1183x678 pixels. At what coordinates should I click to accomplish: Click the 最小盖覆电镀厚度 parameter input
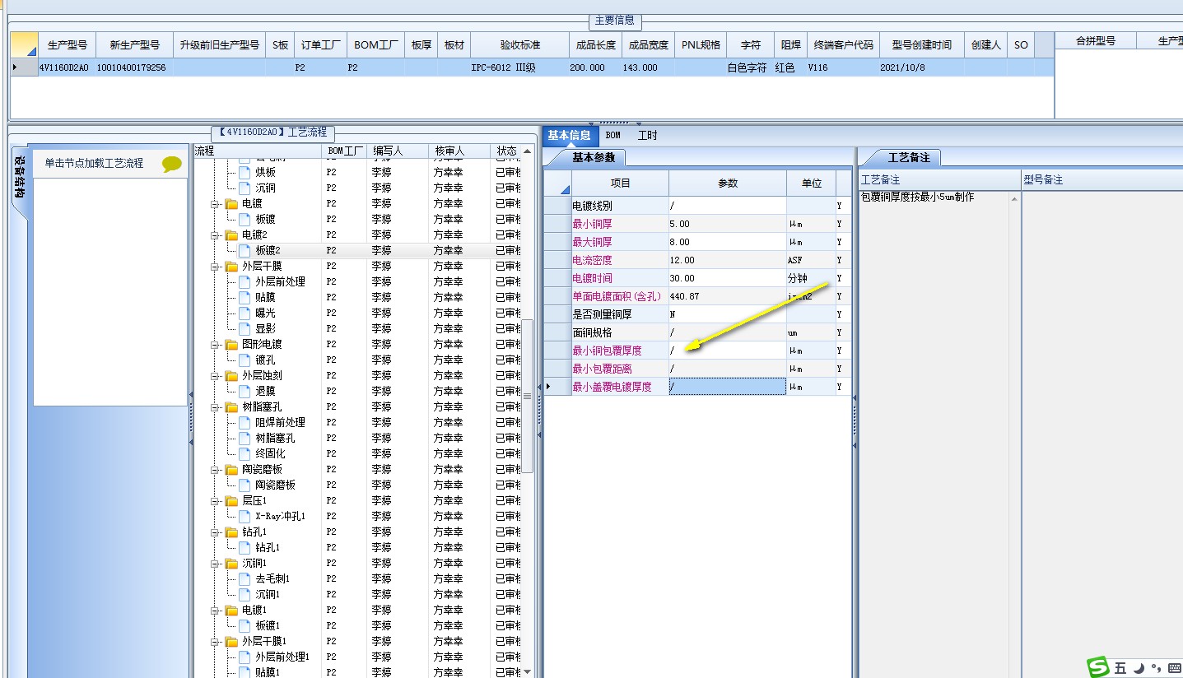click(728, 387)
